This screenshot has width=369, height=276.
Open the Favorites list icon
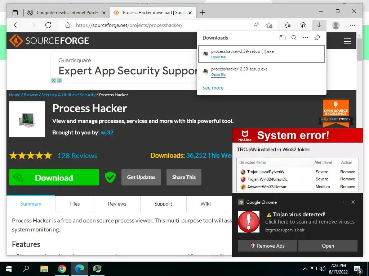click(287, 25)
